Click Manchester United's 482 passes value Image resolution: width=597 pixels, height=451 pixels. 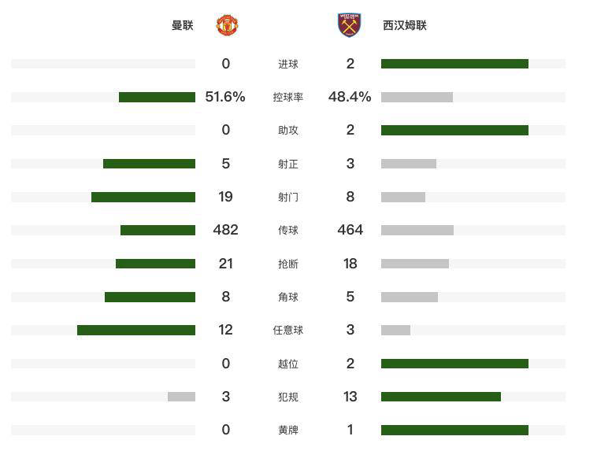[x=225, y=230]
